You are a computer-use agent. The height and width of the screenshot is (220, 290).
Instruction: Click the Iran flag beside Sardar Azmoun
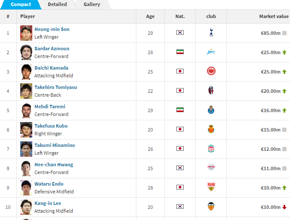pos(180,52)
